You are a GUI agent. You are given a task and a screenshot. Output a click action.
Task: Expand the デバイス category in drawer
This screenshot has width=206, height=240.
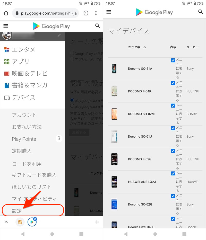click(x=23, y=97)
